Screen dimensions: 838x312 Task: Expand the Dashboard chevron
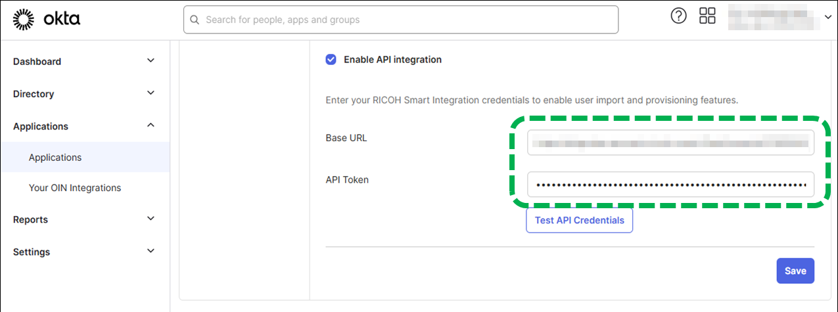[x=151, y=61]
